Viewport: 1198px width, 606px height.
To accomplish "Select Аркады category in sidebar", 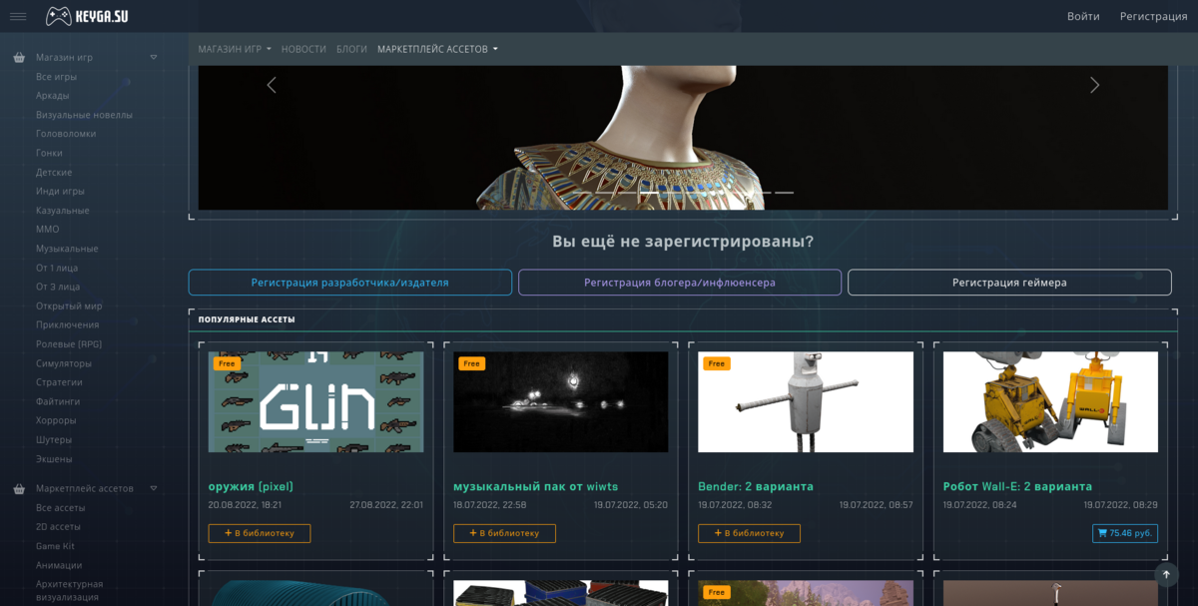I will 53,96.
